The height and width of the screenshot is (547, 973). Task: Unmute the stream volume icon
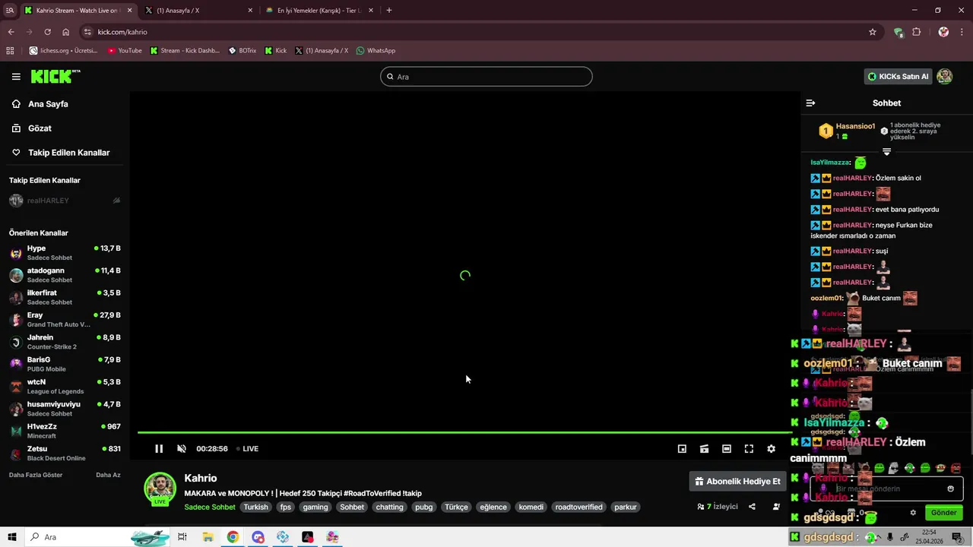pos(182,449)
